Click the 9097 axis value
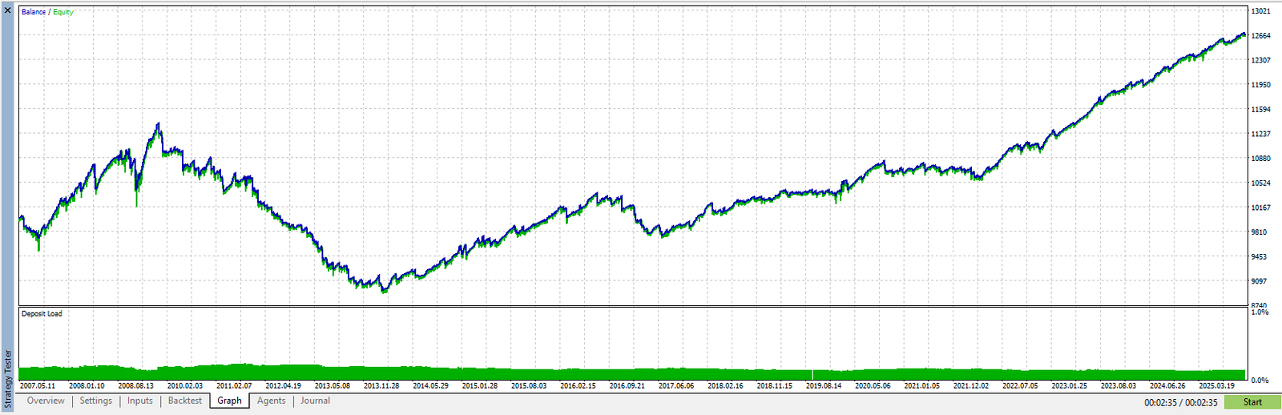This screenshot has height=415, width=1282. pos(1259,281)
